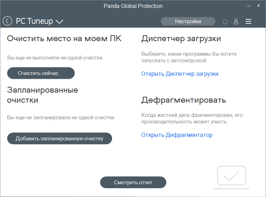Open the user account icon
266x197 pixels.
[236, 21]
